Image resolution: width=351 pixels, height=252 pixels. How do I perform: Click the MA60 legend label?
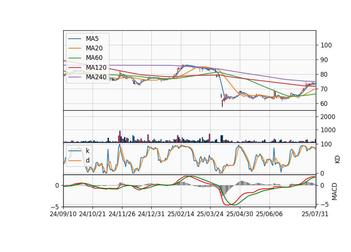coord(94,58)
